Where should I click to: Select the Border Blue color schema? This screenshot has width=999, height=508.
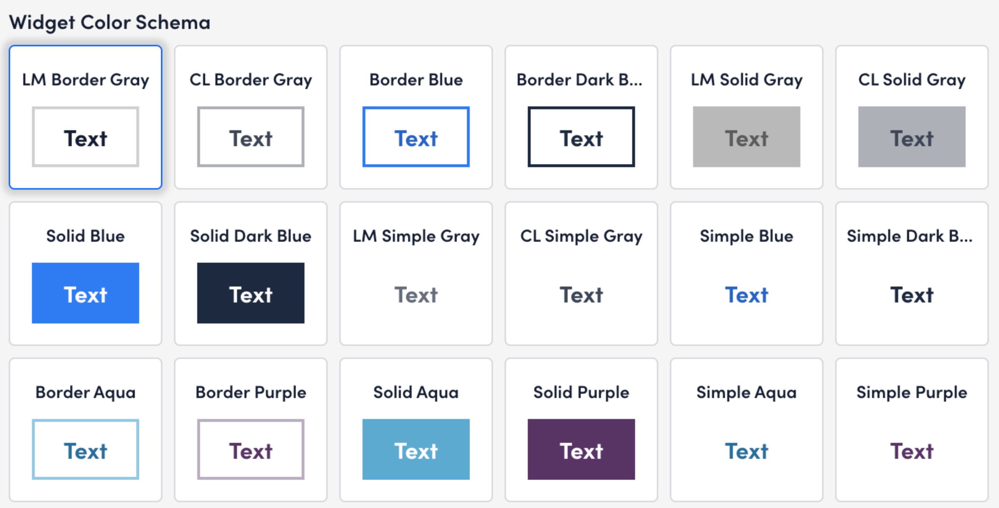[416, 117]
